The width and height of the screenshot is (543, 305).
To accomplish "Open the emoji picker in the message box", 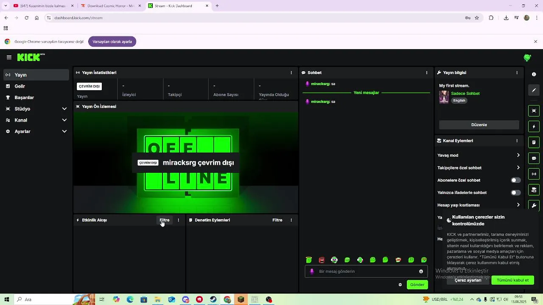I will pos(421,272).
